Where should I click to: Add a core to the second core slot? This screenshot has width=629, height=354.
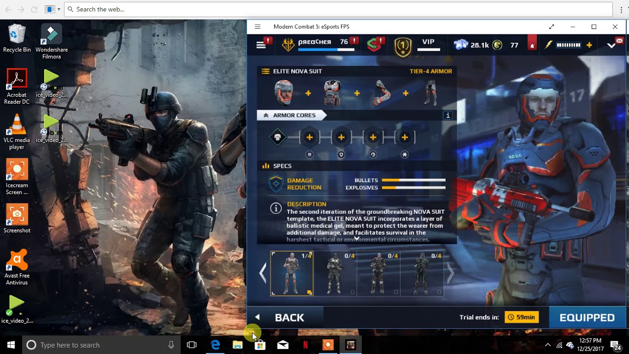point(310,137)
